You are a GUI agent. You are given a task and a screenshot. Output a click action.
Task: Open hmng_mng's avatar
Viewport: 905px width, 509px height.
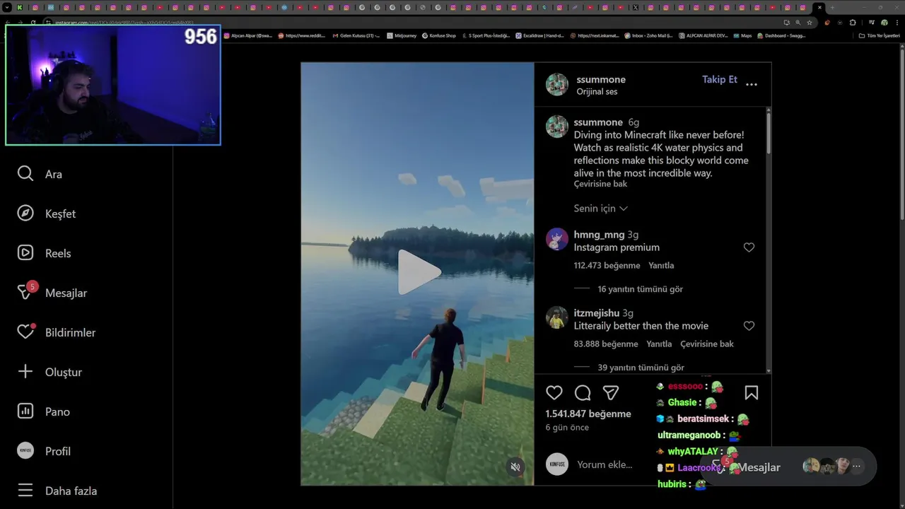coord(557,239)
